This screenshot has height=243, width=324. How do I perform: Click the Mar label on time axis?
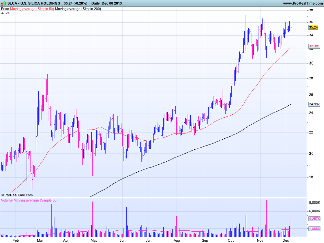[x=40, y=240]
